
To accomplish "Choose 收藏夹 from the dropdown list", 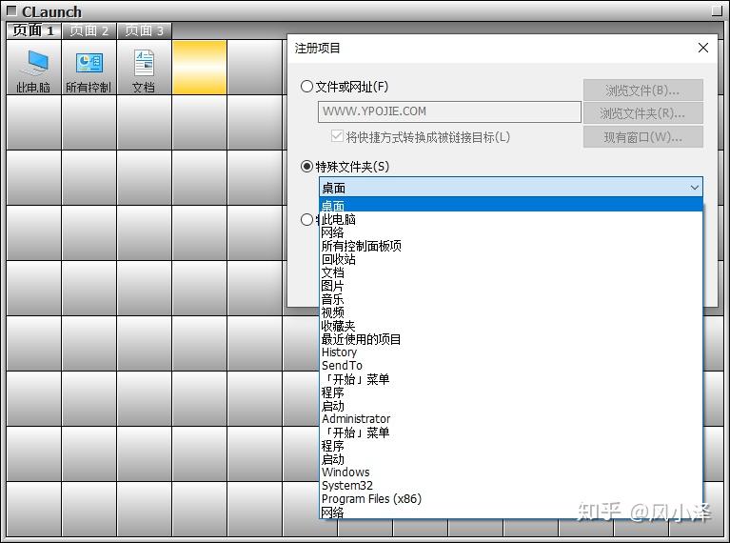I will click(511, 326).
